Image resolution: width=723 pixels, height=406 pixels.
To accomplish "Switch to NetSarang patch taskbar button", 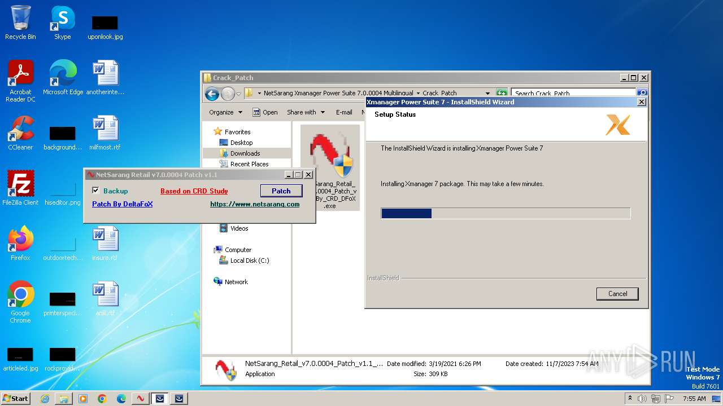I will (141, 399).
